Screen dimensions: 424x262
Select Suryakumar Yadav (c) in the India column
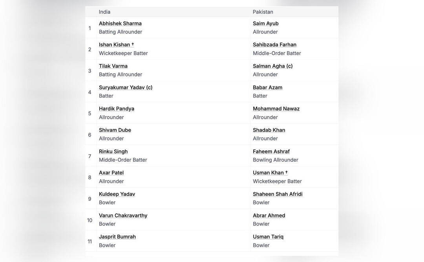pyautogui.click(x=126, y=87)
